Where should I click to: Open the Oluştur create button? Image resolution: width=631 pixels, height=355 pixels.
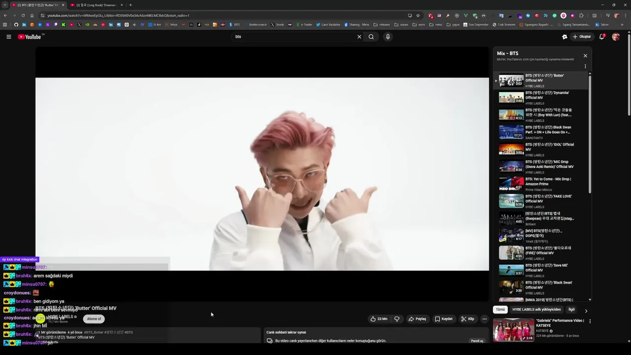coord(582,36)
